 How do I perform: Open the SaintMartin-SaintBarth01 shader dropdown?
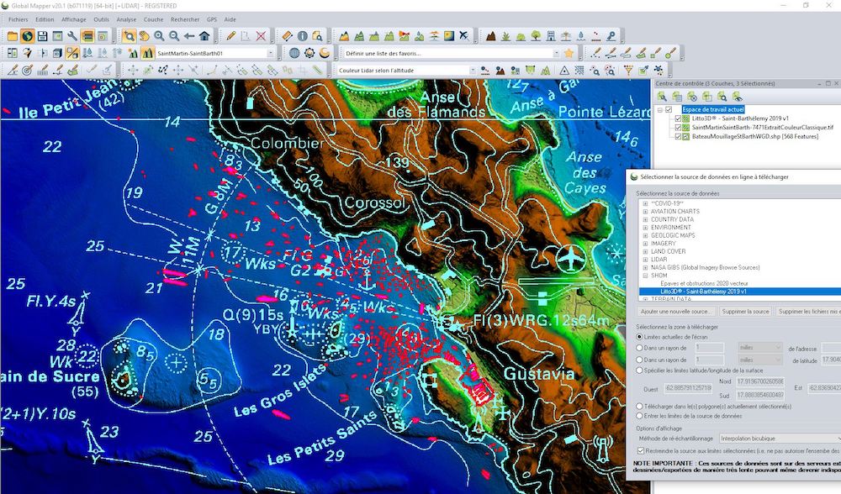[270, 53]
